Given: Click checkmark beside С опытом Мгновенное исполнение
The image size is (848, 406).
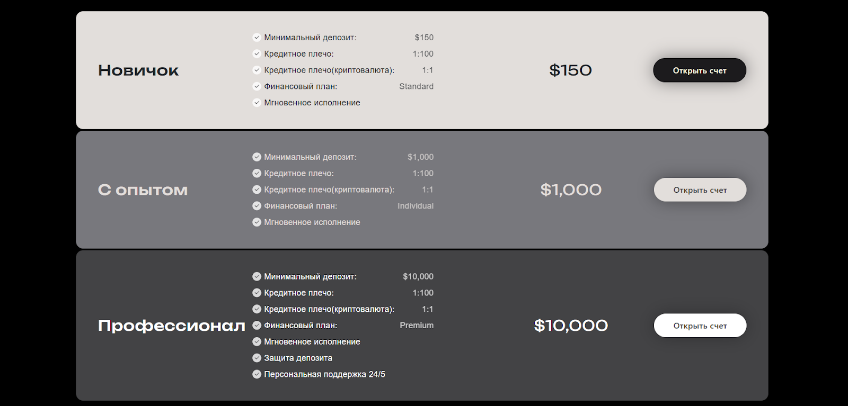Looking at the screenshot, I should (257, 222).
